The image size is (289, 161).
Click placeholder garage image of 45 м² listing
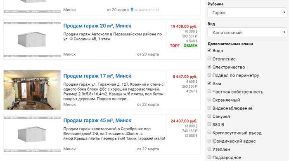[32, 134]
